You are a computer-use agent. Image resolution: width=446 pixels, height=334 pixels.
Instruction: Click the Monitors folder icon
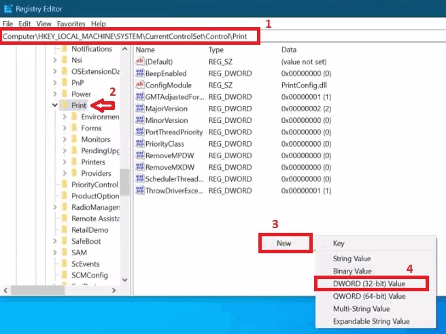pos(74,139)
